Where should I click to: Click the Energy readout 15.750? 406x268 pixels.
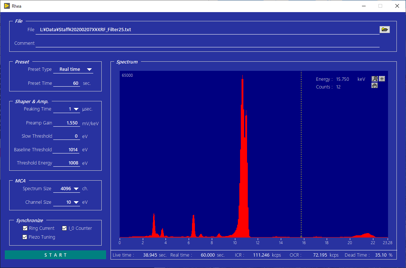[x=342, y=79]
